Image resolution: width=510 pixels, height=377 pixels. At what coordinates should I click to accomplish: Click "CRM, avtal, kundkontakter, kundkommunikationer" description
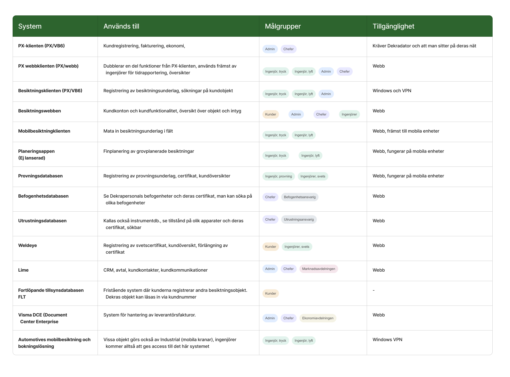click(156, 270)
